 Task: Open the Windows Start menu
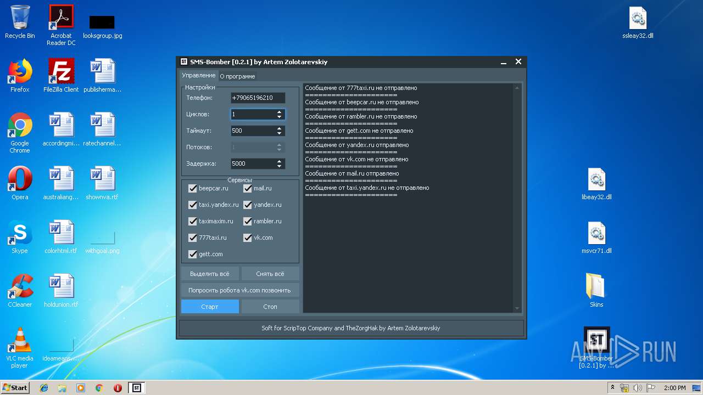pos(15,388)
